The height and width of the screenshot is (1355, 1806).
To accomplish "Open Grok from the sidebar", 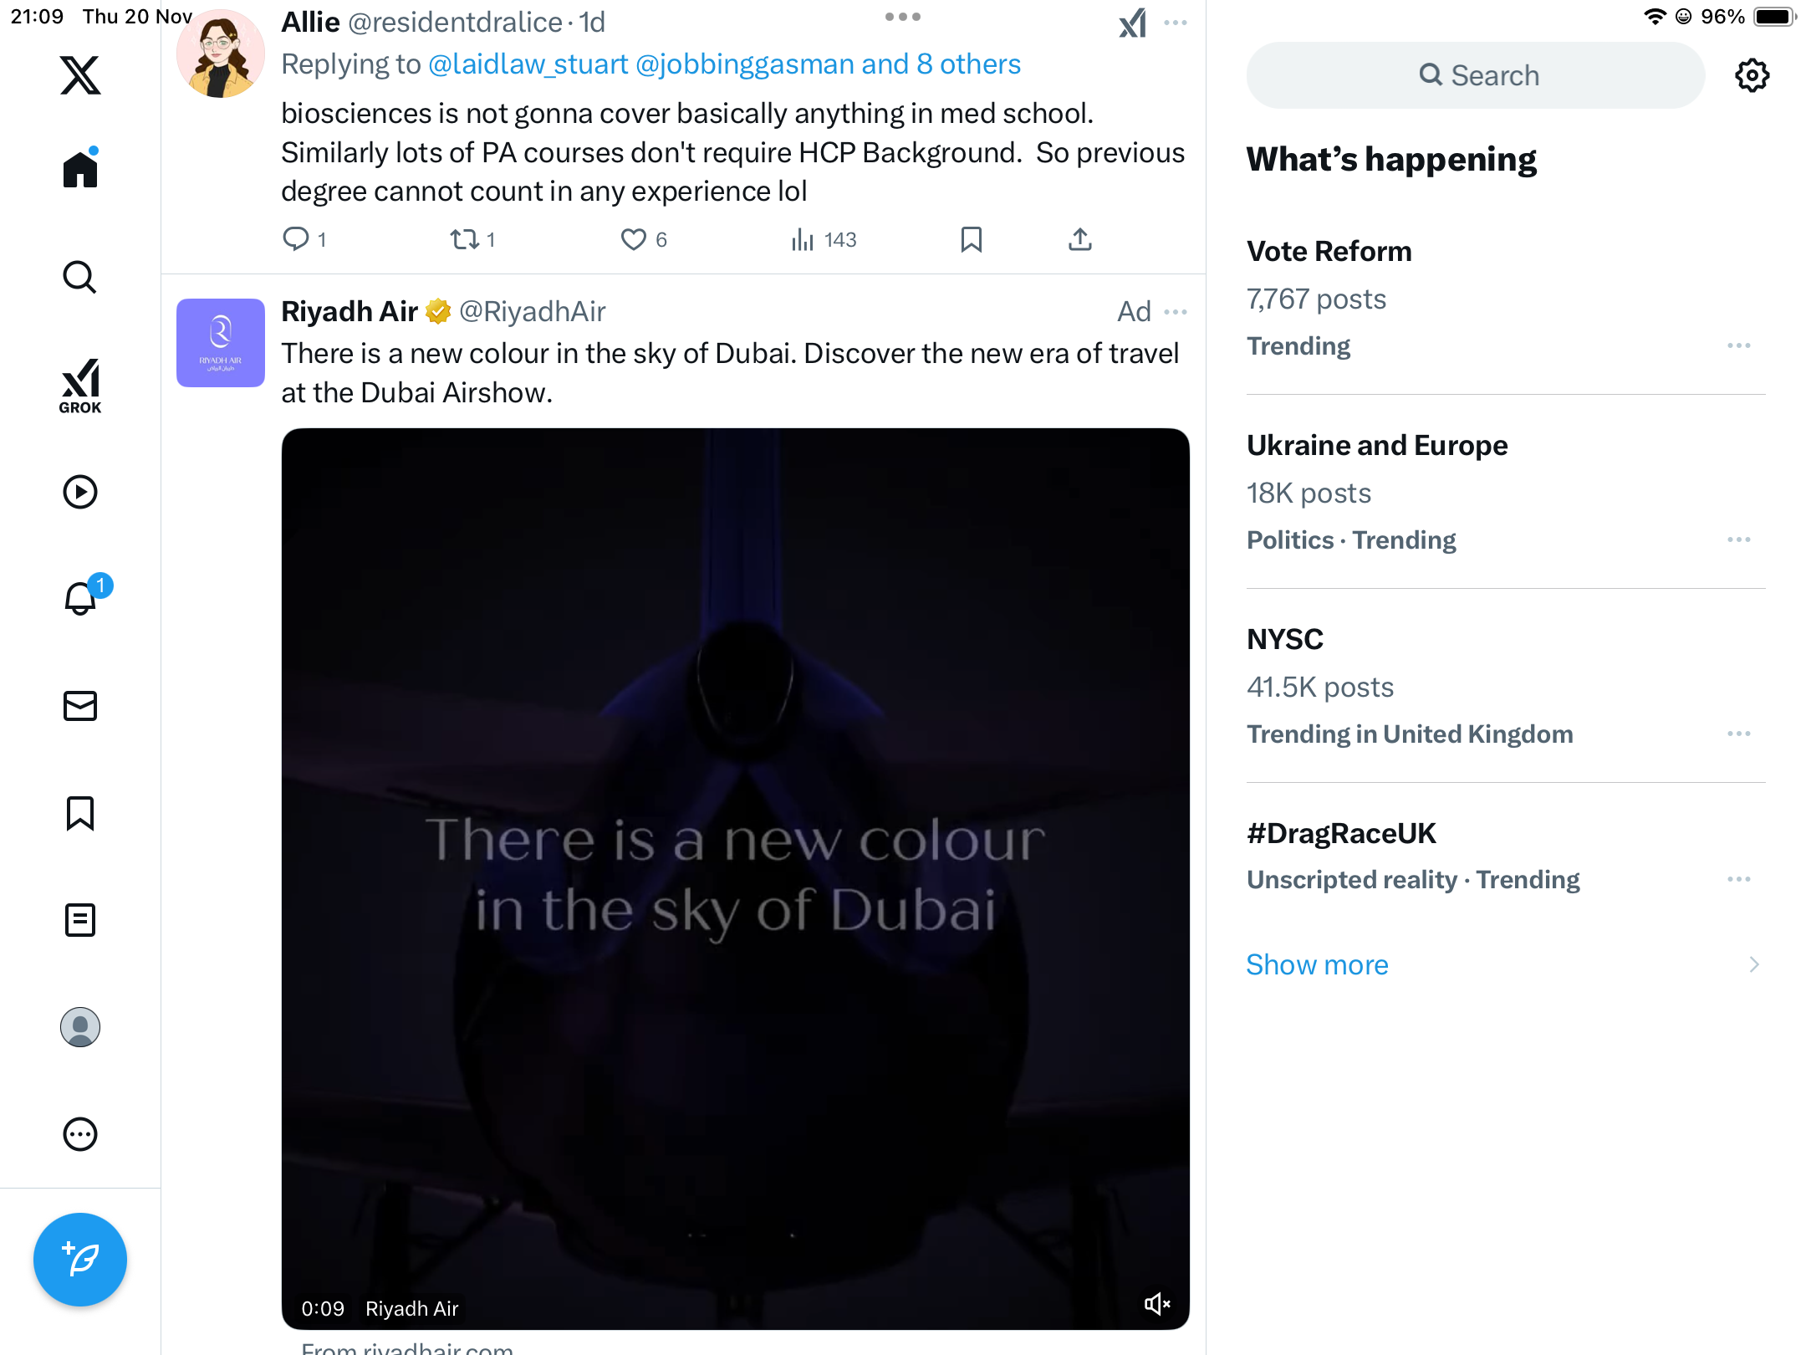I will click(x=80, y=386).
